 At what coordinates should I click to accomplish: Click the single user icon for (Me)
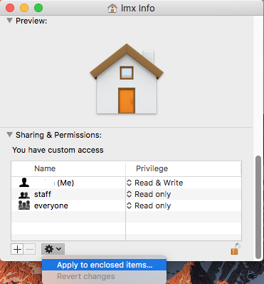24,183
